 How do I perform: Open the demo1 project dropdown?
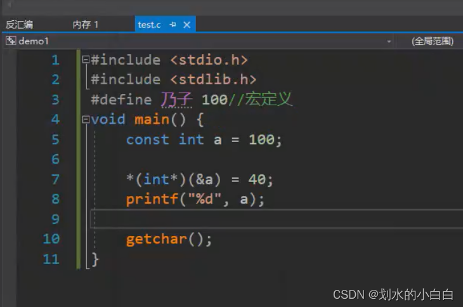(x=389, y=42)
